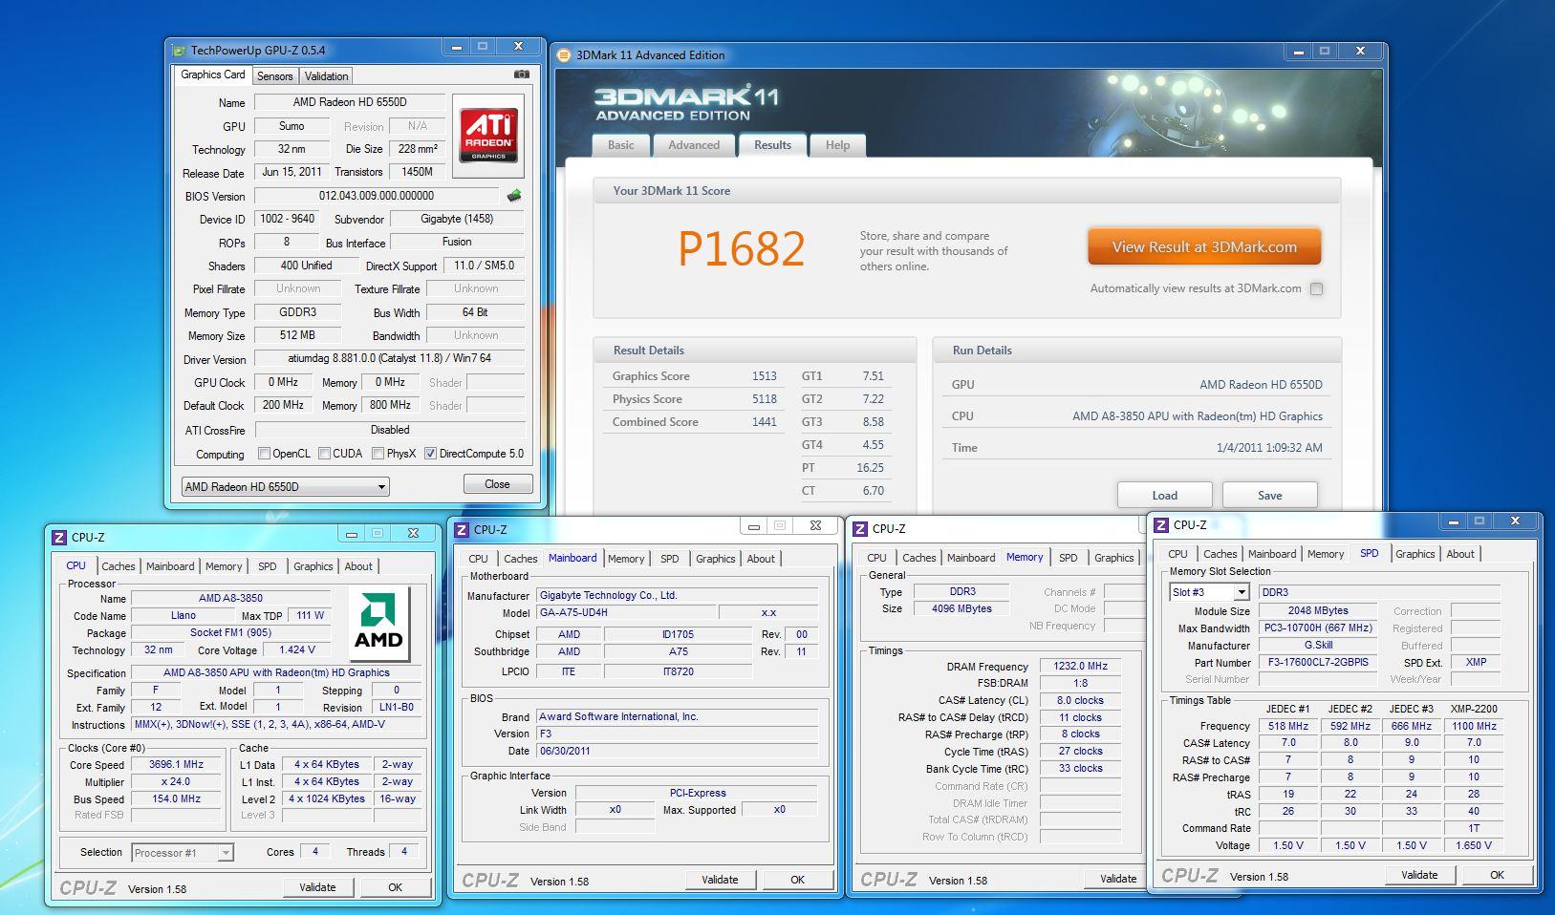This screenshot has width=1555, height=915.
Task: Click the BIOS save chip icon in GPU-Z
Action: coord(514,196)
